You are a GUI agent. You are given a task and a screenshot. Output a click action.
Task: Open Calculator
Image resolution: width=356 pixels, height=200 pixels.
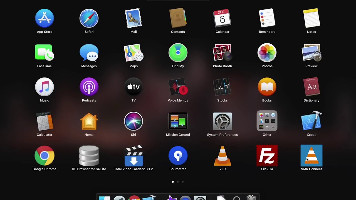point(44,121)
